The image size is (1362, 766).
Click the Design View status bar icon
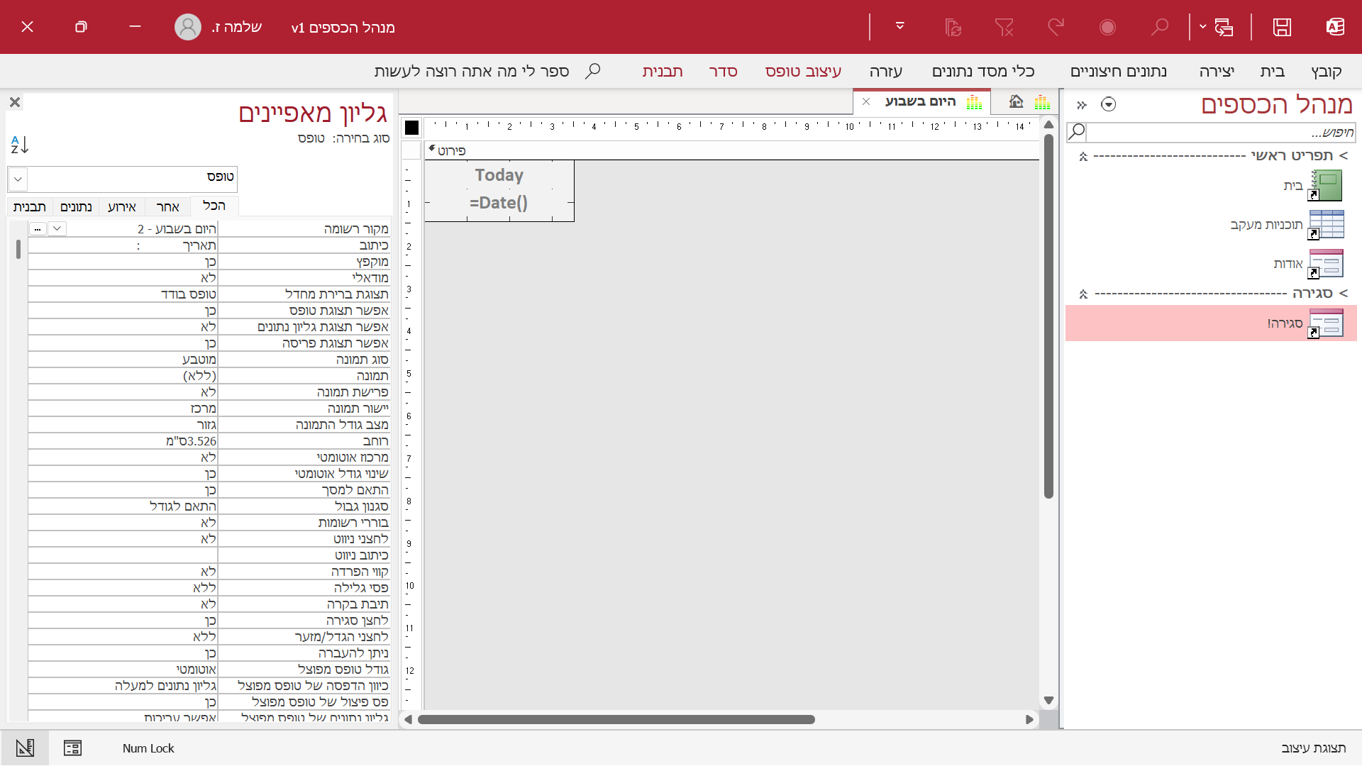pyautogui.click(x=25, y=748)
